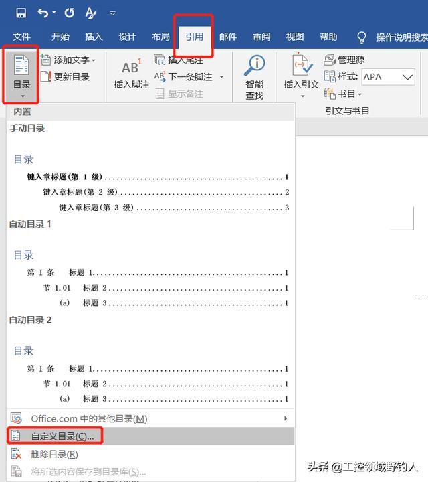
Task: Select 删除目录(R) menu item
Action: pyautogui.click(x=150, y=454)
